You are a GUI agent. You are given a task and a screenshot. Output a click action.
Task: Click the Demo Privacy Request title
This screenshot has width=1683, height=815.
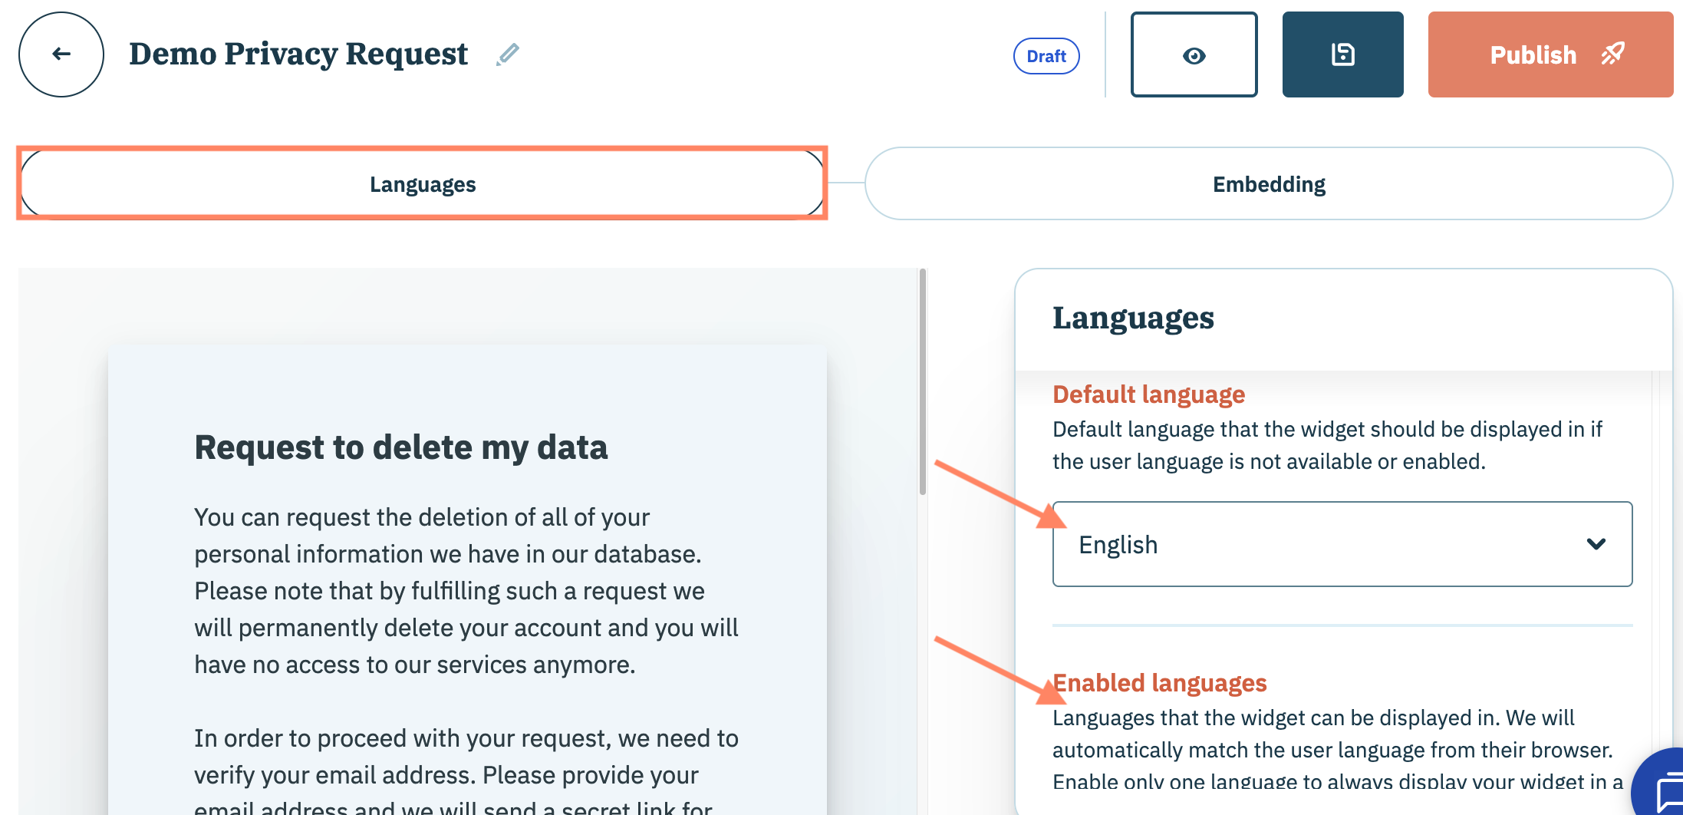point(298,54)
